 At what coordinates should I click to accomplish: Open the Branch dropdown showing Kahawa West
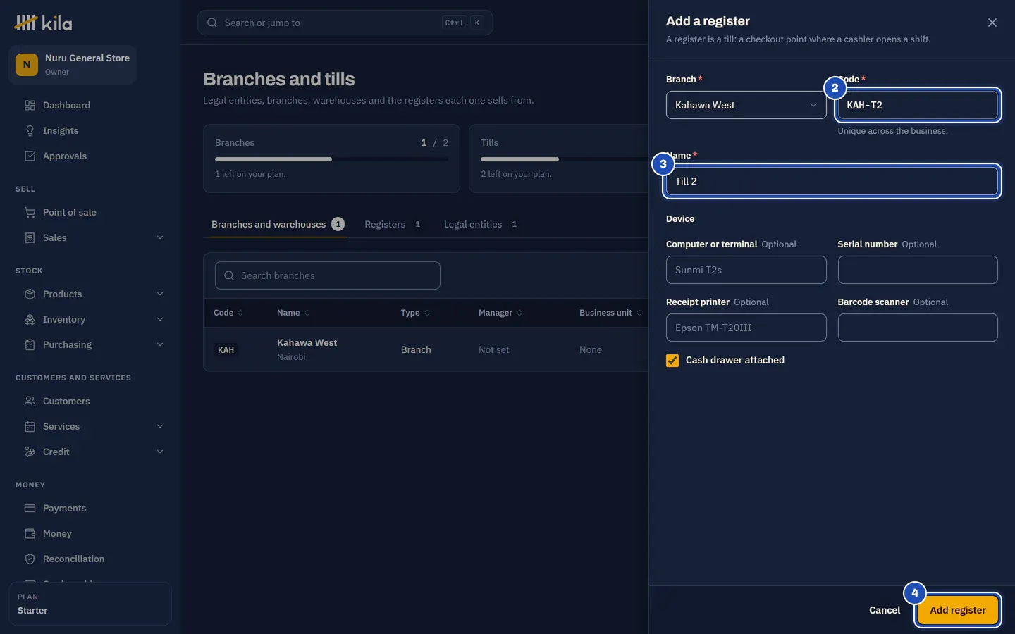tap(746, 105)
